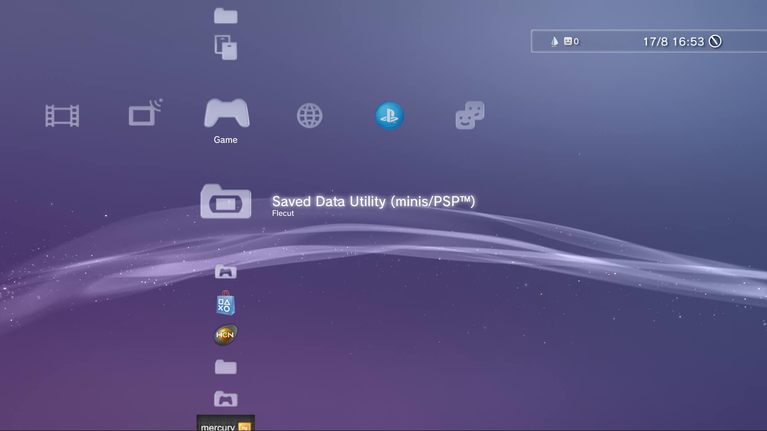Viewport: 767px width, 431px height.
Task: Select the TV category icon
Action: [145, 114]
